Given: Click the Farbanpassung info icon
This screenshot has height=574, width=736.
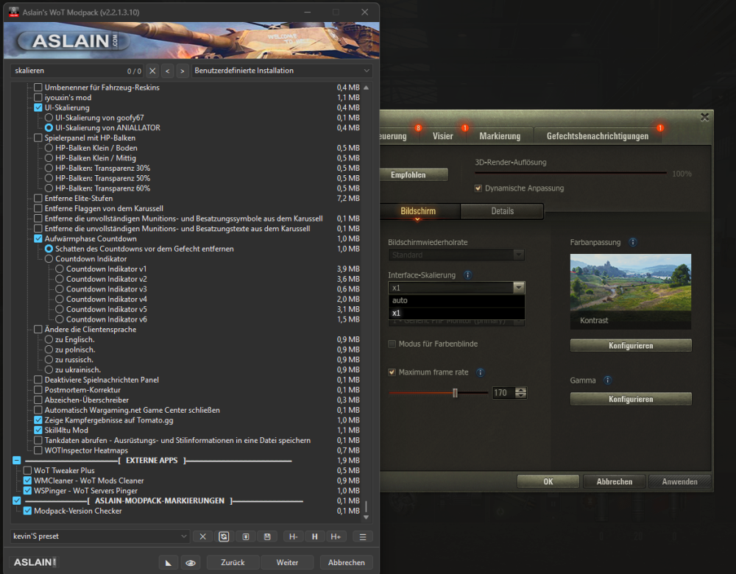Looking at the screenshot, I should (633, 242).
